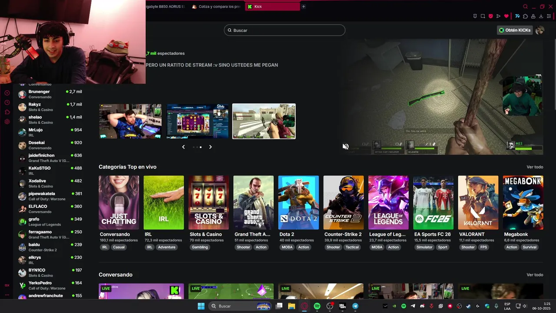
Task: Open the Opera sidebar settings gear icon
Action: pos(7,122)
